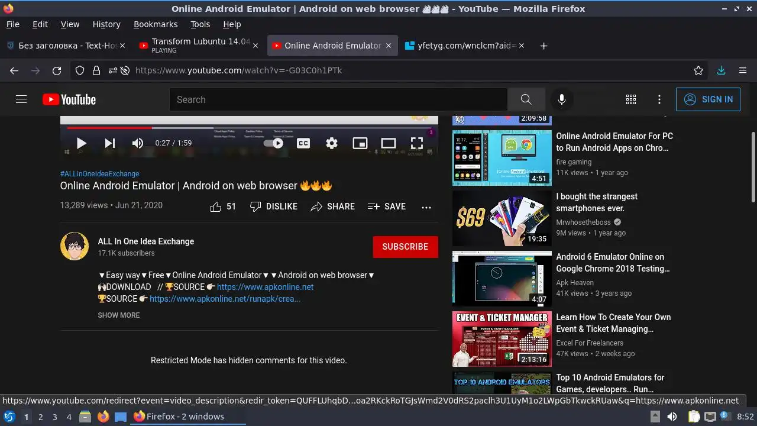This screenshot has width=757, height=426.
Task: Open the Help menu
Action: click(x=232, y=24)
